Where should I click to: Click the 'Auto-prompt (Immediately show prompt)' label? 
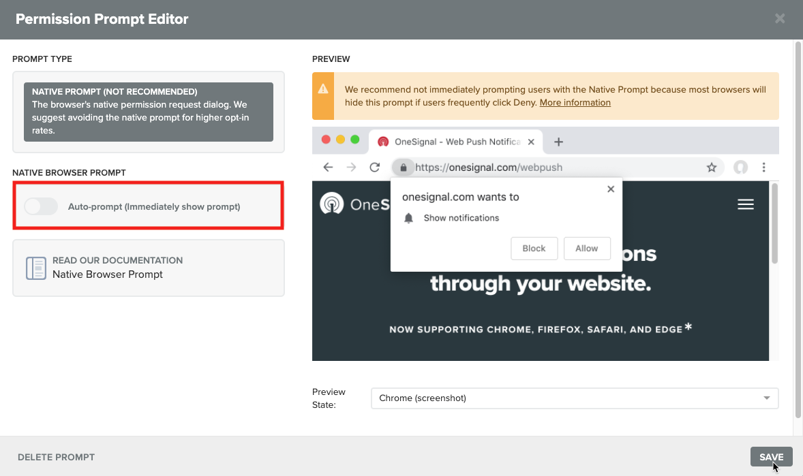(154, 207)
